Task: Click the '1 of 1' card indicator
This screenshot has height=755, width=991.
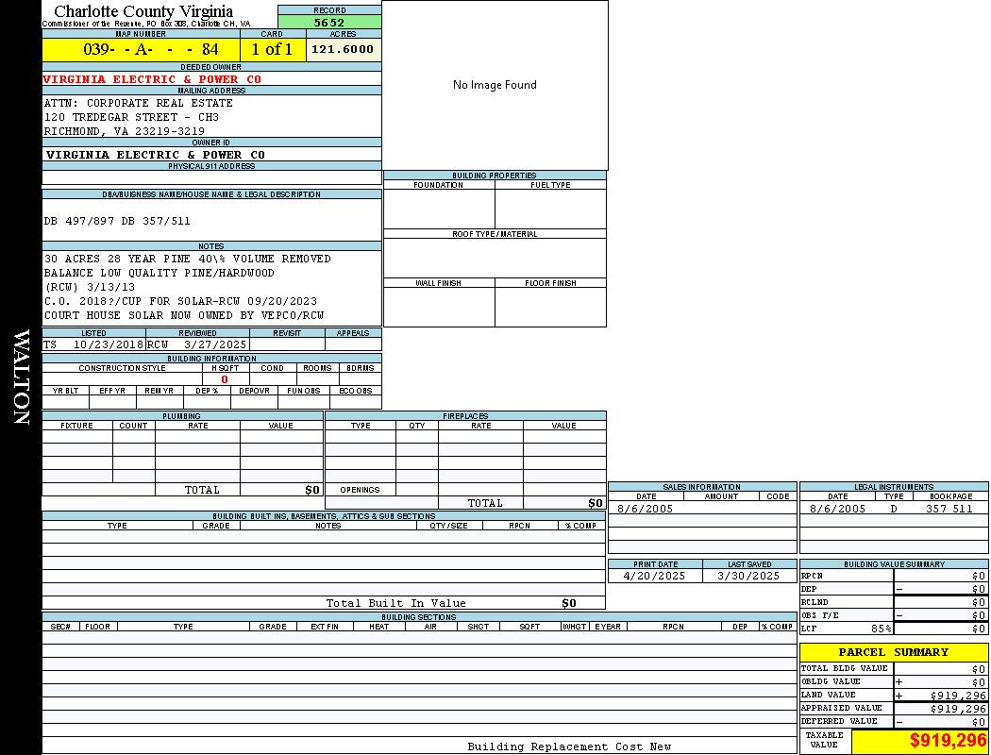Action: 272,49
